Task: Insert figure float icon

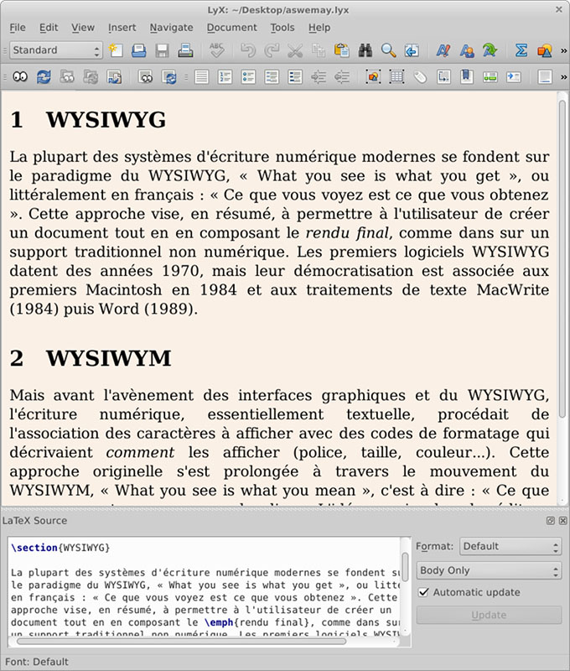Action: pyautogui.click(x=373, y=77)
